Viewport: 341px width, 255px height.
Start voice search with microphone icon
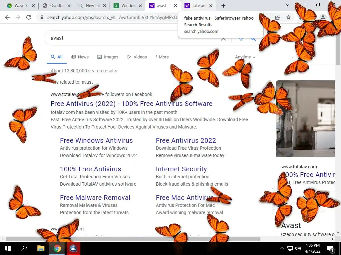tap(241, 39)
